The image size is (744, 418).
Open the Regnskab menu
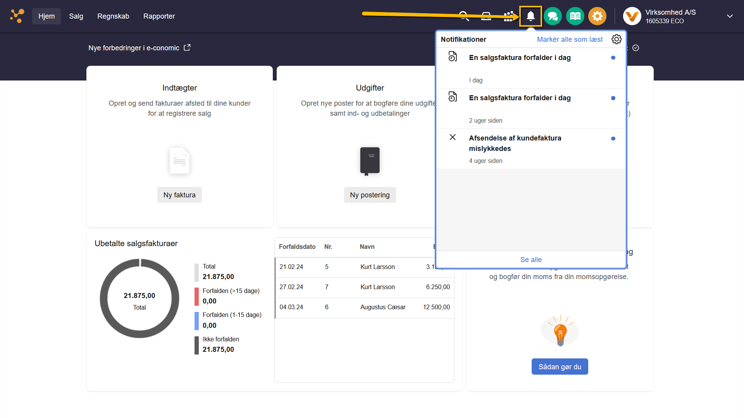(113, 16)
